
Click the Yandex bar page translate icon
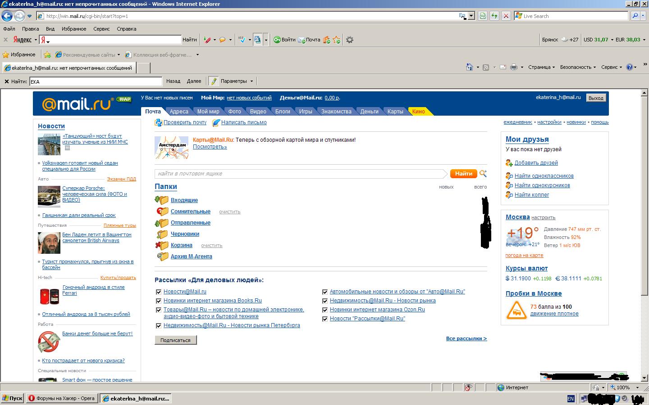coord(257,40)
